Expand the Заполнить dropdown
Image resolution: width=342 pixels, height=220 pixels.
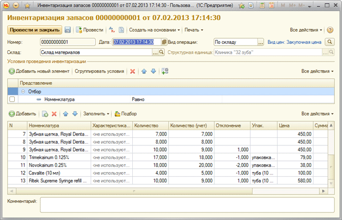[96, 114]
